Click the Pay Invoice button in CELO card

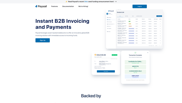[x=106, y=71]
